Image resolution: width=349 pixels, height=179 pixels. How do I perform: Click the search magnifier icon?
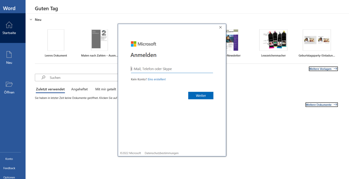click(43, 78)
